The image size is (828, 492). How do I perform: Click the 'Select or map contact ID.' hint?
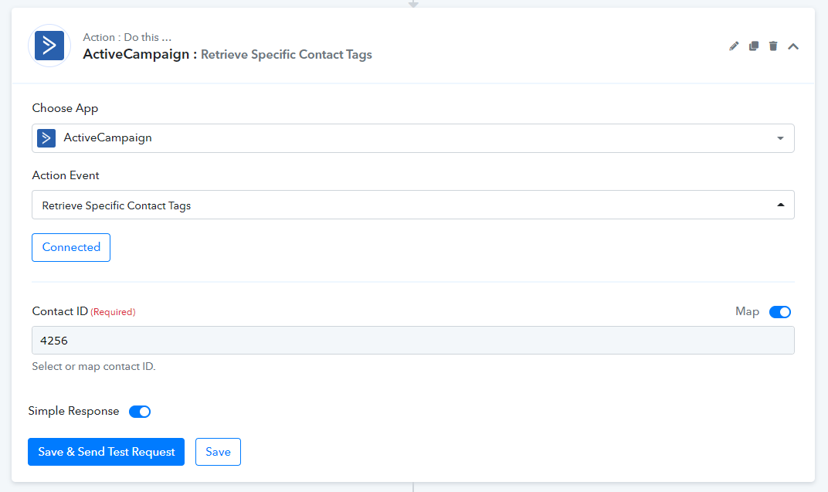tap(93, 366)
